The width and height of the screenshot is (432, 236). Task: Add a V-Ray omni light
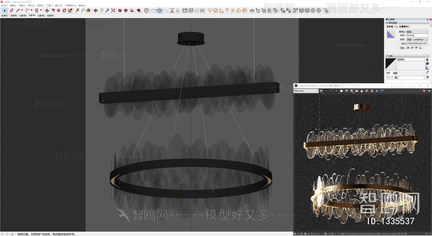pyautogui.click(x=233, y=11)
